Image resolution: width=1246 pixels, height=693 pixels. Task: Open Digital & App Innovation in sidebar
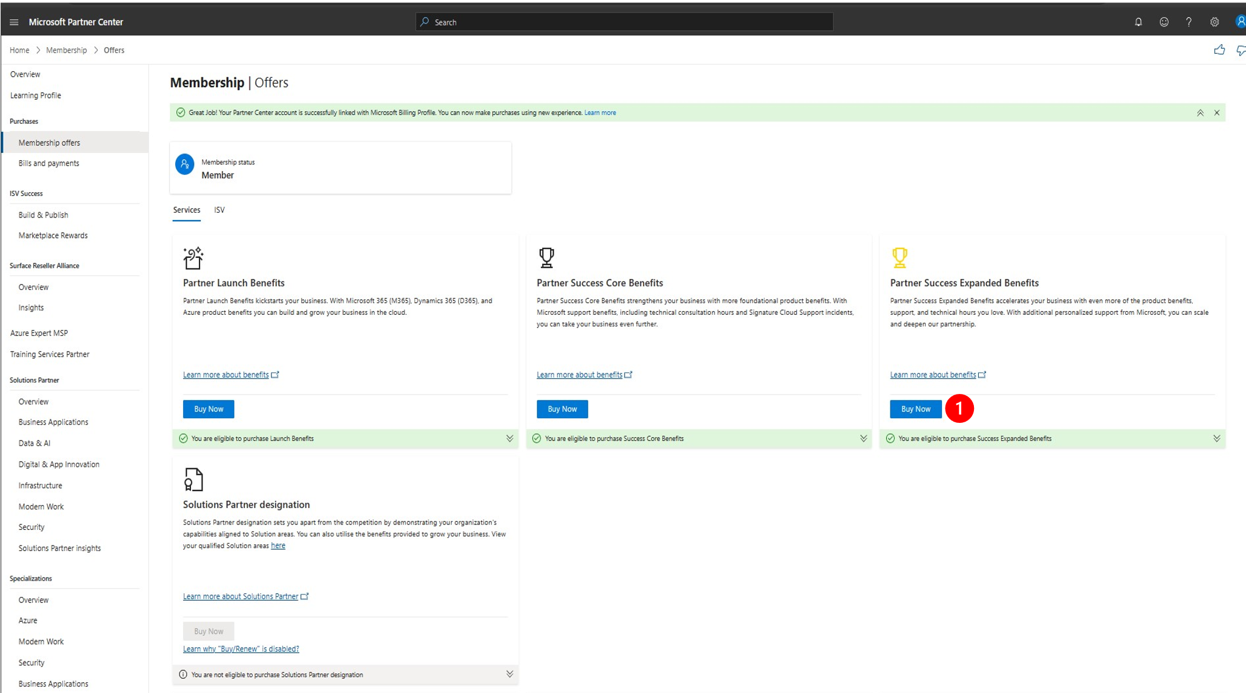[59, 465]
